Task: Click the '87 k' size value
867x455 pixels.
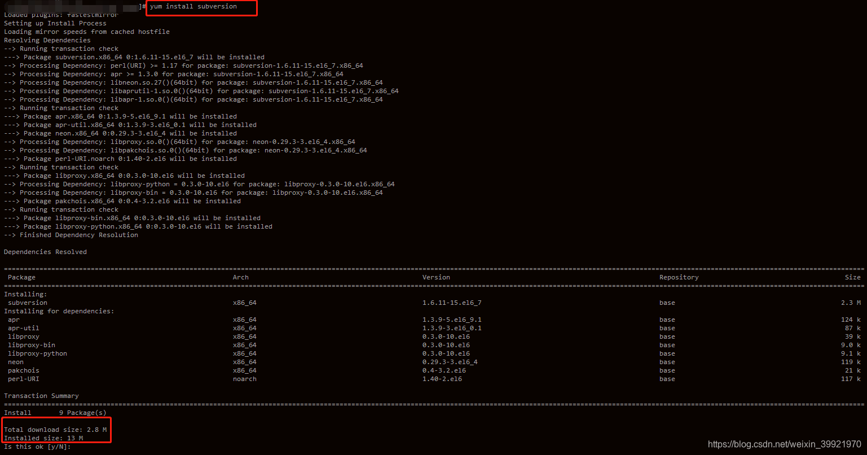Action: click(853, 328)
